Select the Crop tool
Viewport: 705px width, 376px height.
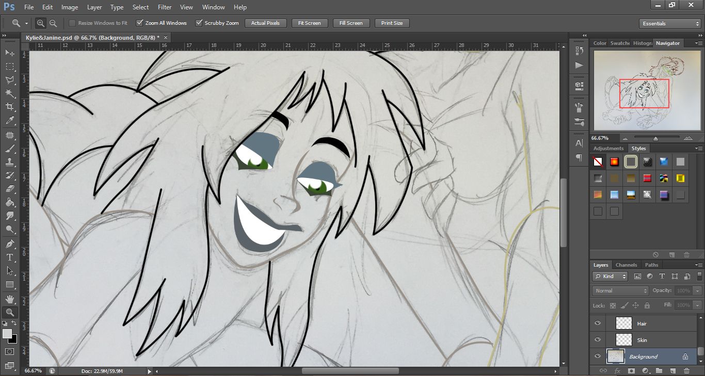pyautogui.click(x=9, y=107)
